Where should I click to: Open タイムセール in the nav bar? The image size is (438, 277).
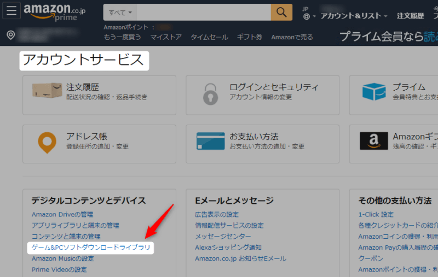[x=209, y=37]
